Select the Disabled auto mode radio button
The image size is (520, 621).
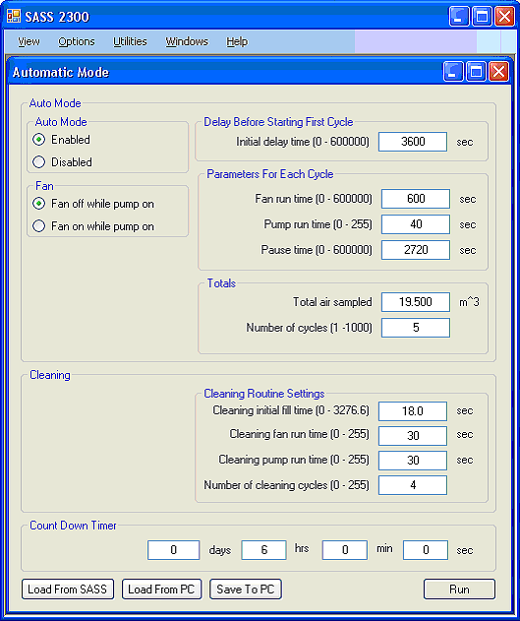[38, 162]
